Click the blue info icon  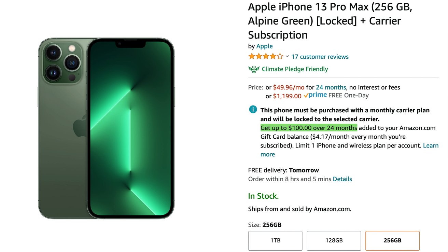pos(253,110)
